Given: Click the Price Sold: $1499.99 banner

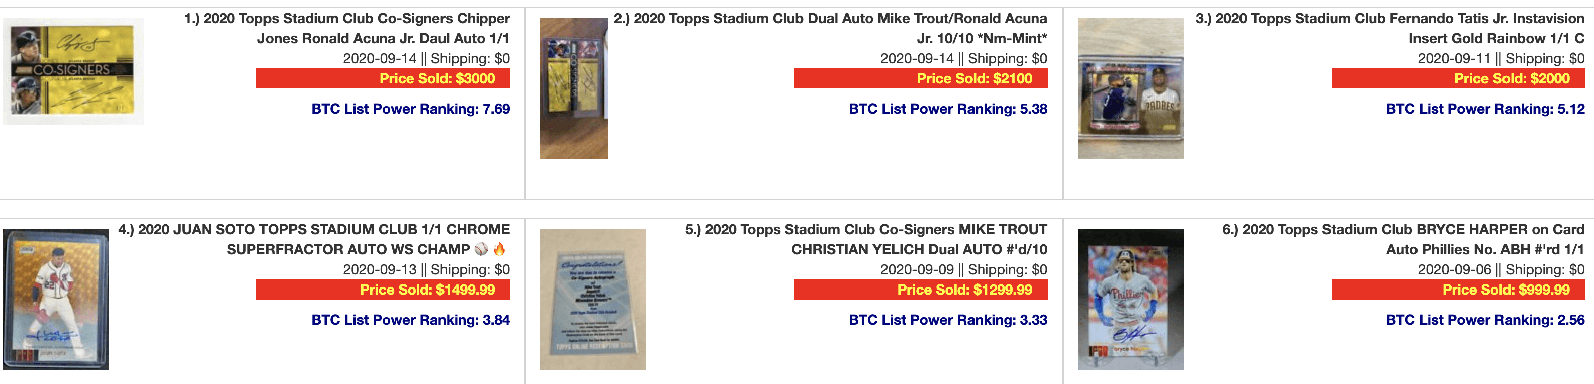Looking at the screenshot, I should click(x=383, y=290).
